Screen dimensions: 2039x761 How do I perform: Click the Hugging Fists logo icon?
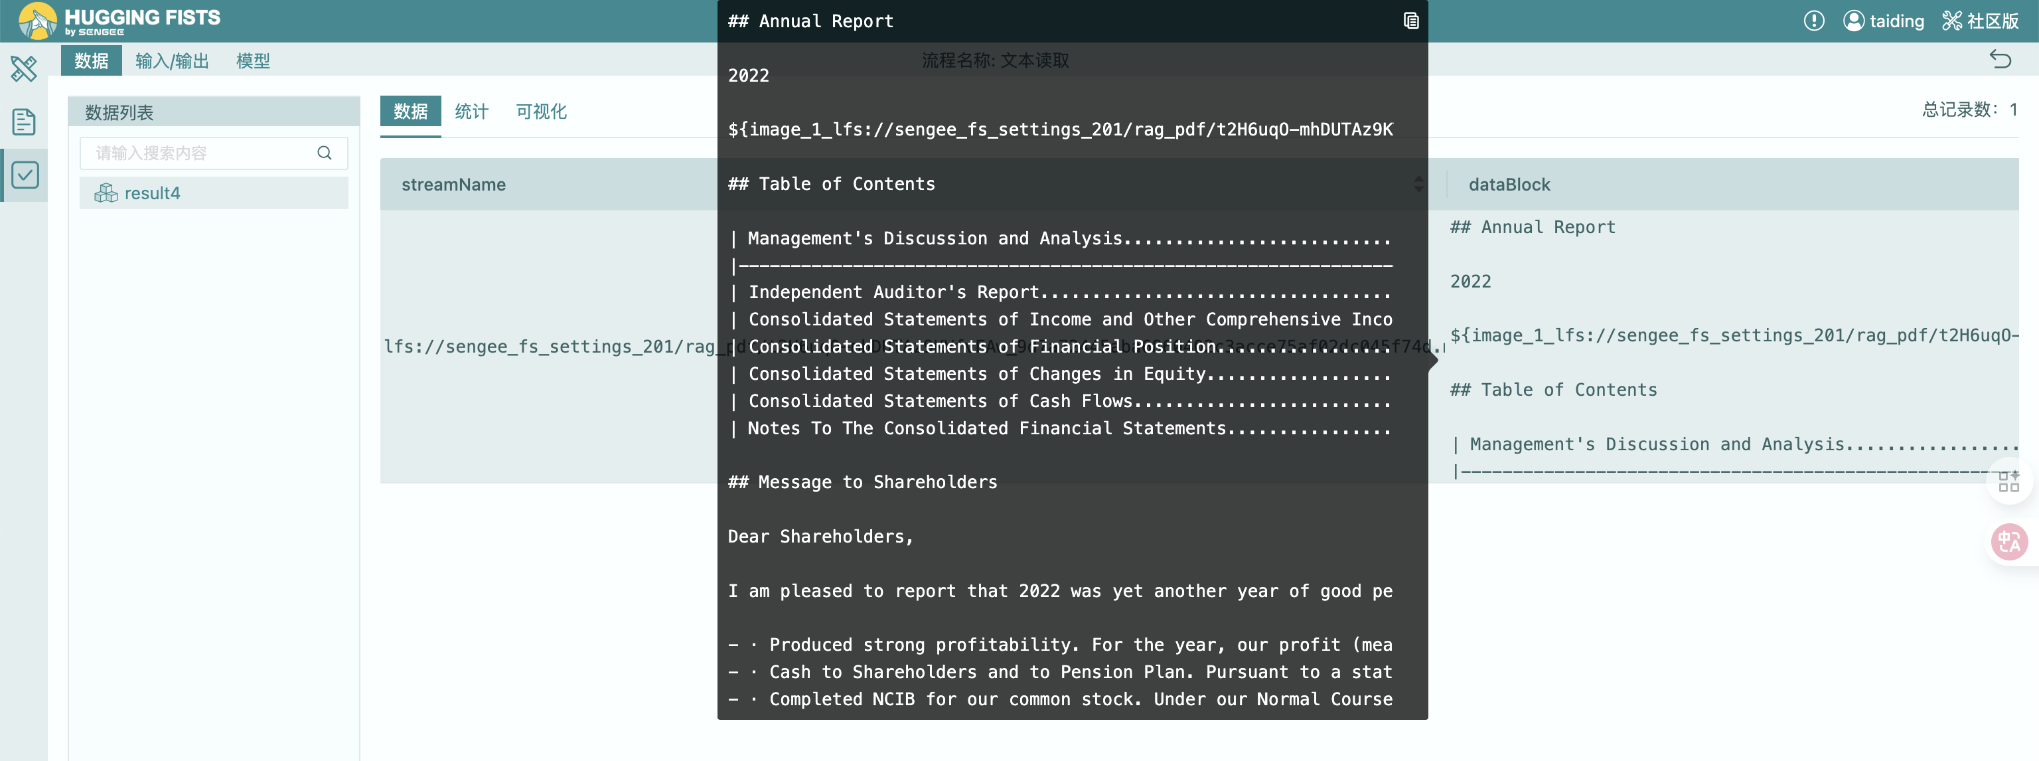[37, 21]
